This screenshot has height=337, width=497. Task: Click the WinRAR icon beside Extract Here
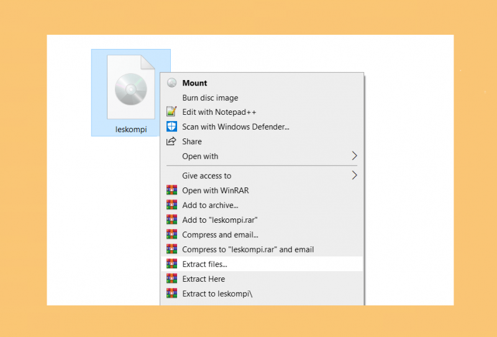pos(171,279)
